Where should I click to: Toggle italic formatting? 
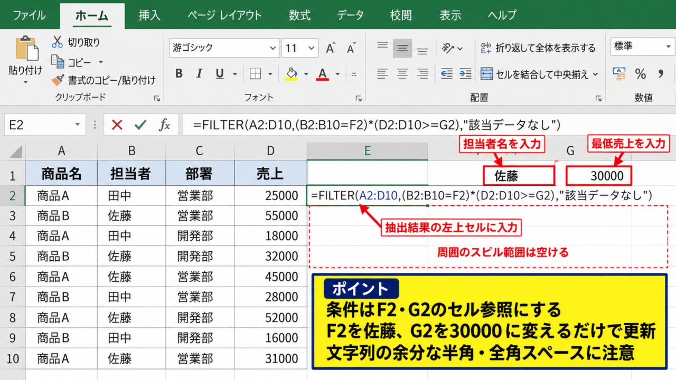pyautogui.click(x=199, y=74)
